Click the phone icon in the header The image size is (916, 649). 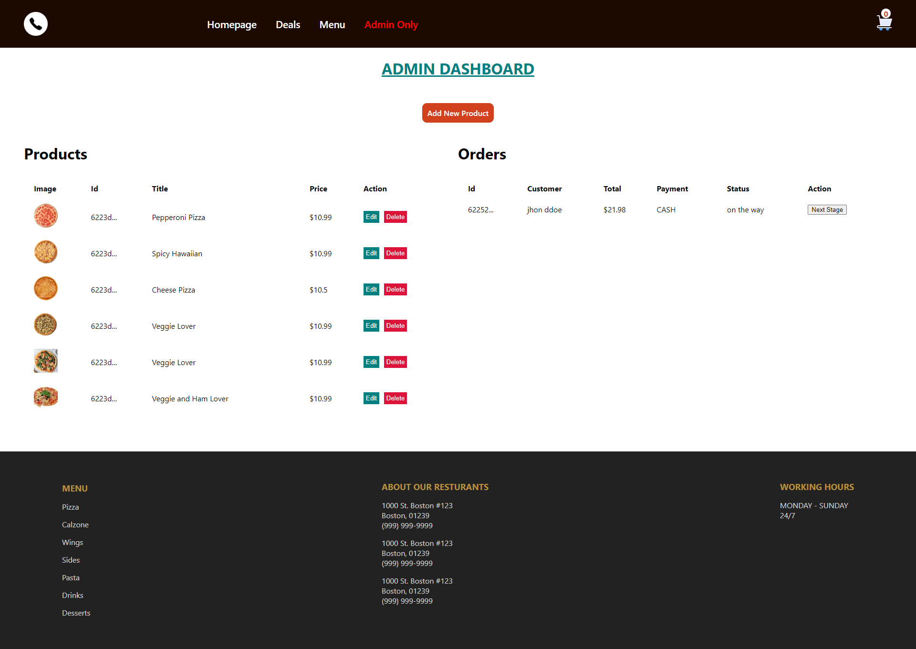[x=36, y=23]
